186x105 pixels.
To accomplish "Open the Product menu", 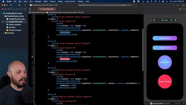I will point(53,1).
